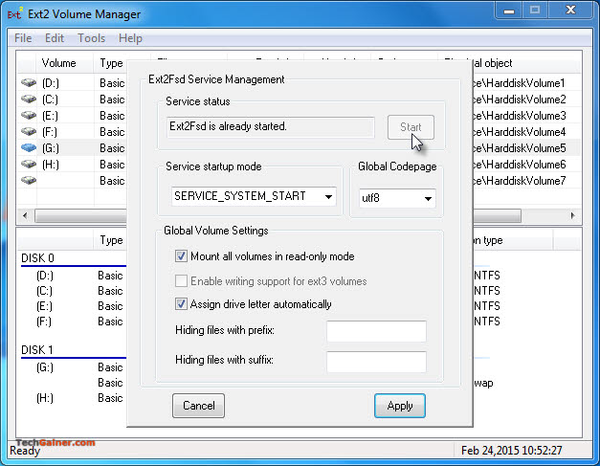Click the DISK 1 heading
This screenshot has width=600, height=466.
click(36, 350)
